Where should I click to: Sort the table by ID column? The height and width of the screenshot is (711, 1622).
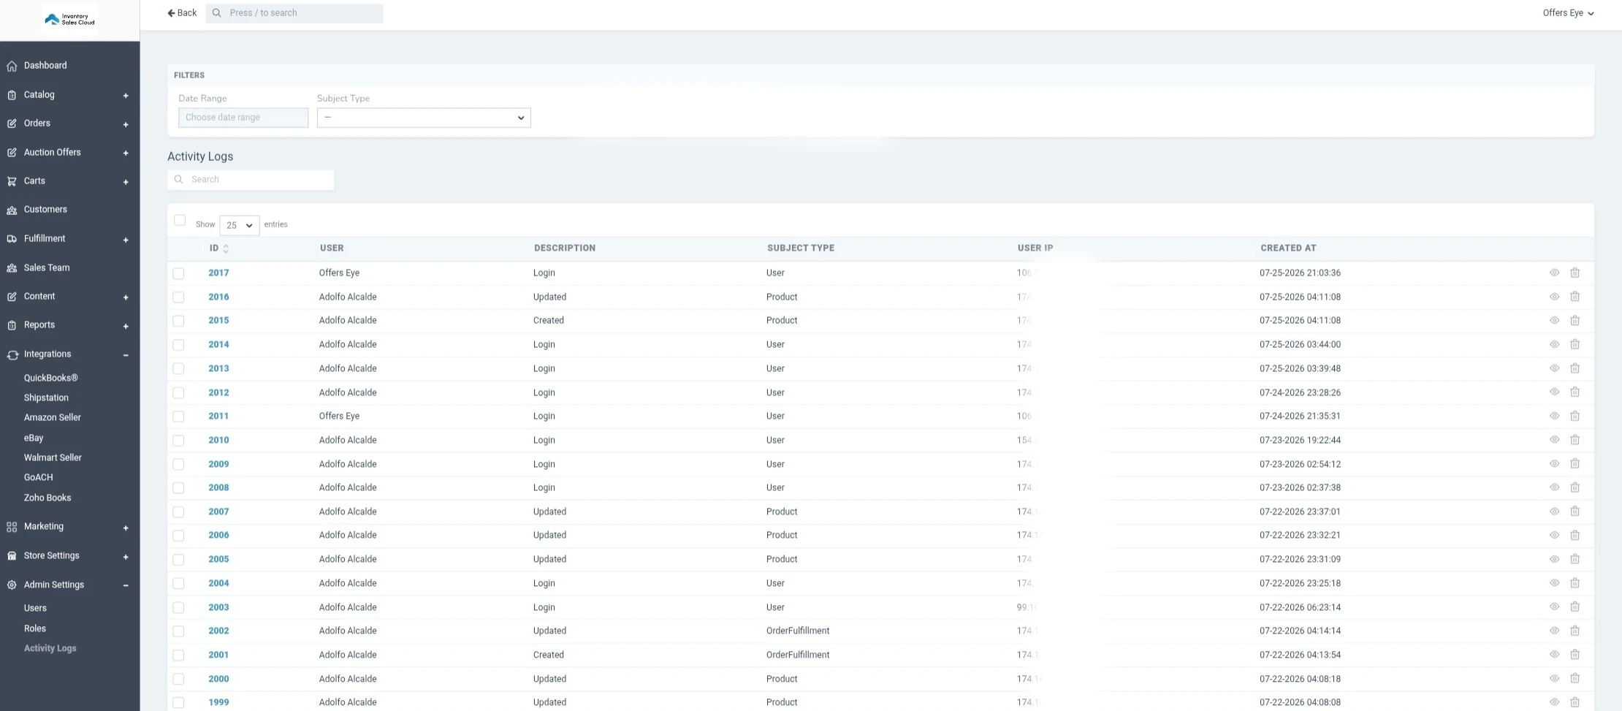click(219, 248)
